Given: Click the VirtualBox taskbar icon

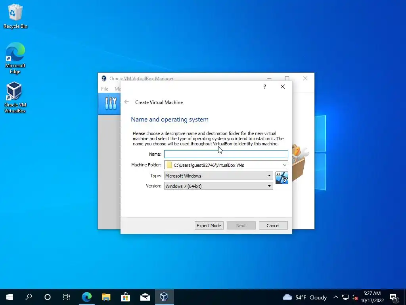Looking at the screenshot, I should [x=164, y=297].
